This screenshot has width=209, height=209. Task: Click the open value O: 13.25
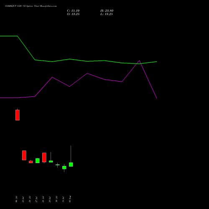point(73,14)
